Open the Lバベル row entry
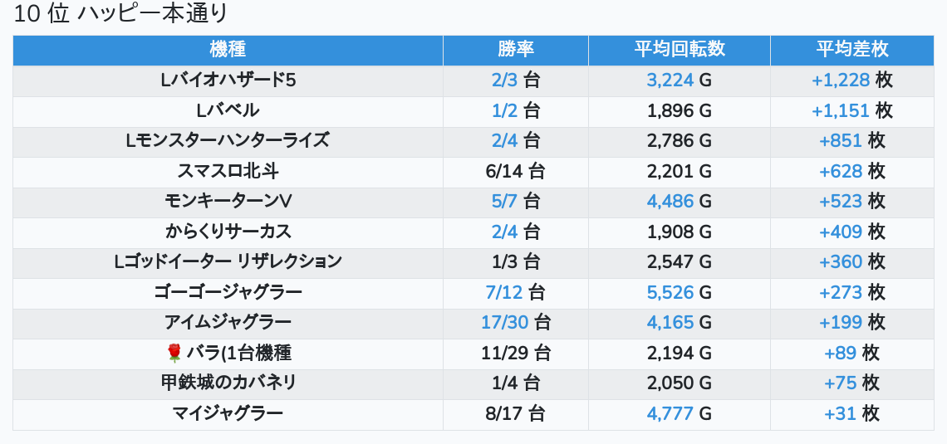The height and width of the screenshot is (444, 947). click(x=228, y=110)
